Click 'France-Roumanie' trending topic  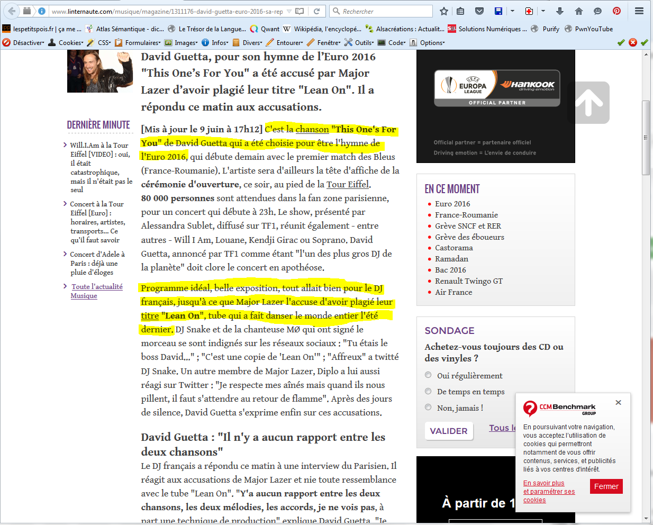click(466, 215)
